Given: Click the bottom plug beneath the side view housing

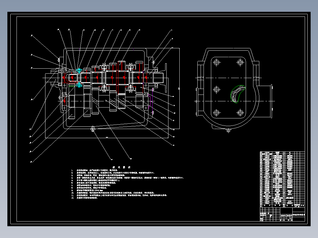Looking at the screenshot, I should [229, 130].
